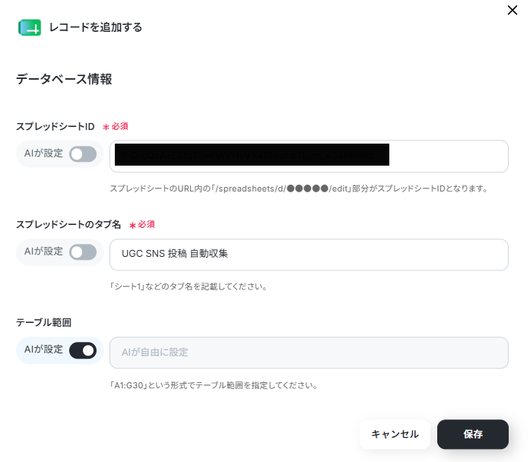
Task: Click the データベース情報 section heading
Action: coord(64,79)
